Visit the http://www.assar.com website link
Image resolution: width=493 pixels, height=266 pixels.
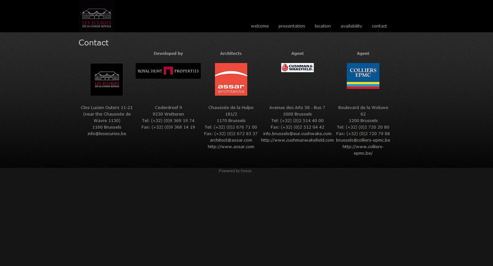(231, 146)
